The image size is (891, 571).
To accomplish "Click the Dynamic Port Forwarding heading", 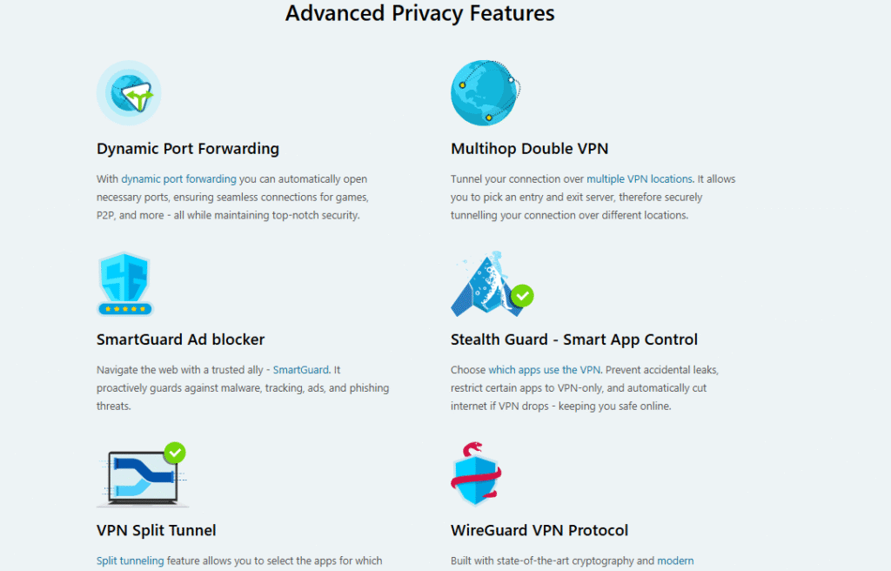I will tap(188, 149).
